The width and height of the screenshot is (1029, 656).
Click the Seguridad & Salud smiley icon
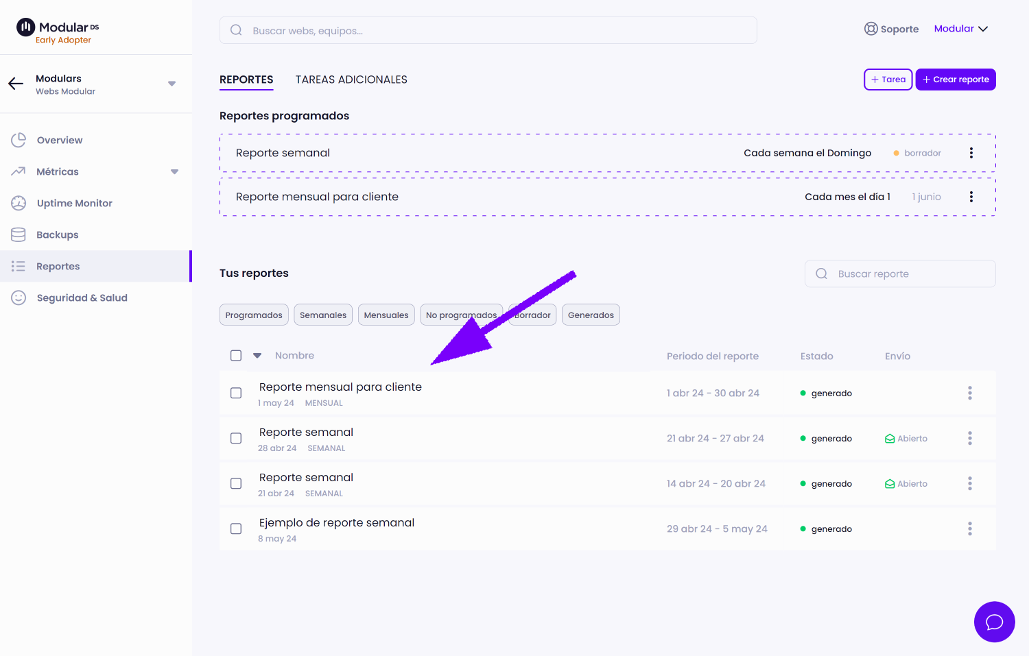click(x=19, y=297)
